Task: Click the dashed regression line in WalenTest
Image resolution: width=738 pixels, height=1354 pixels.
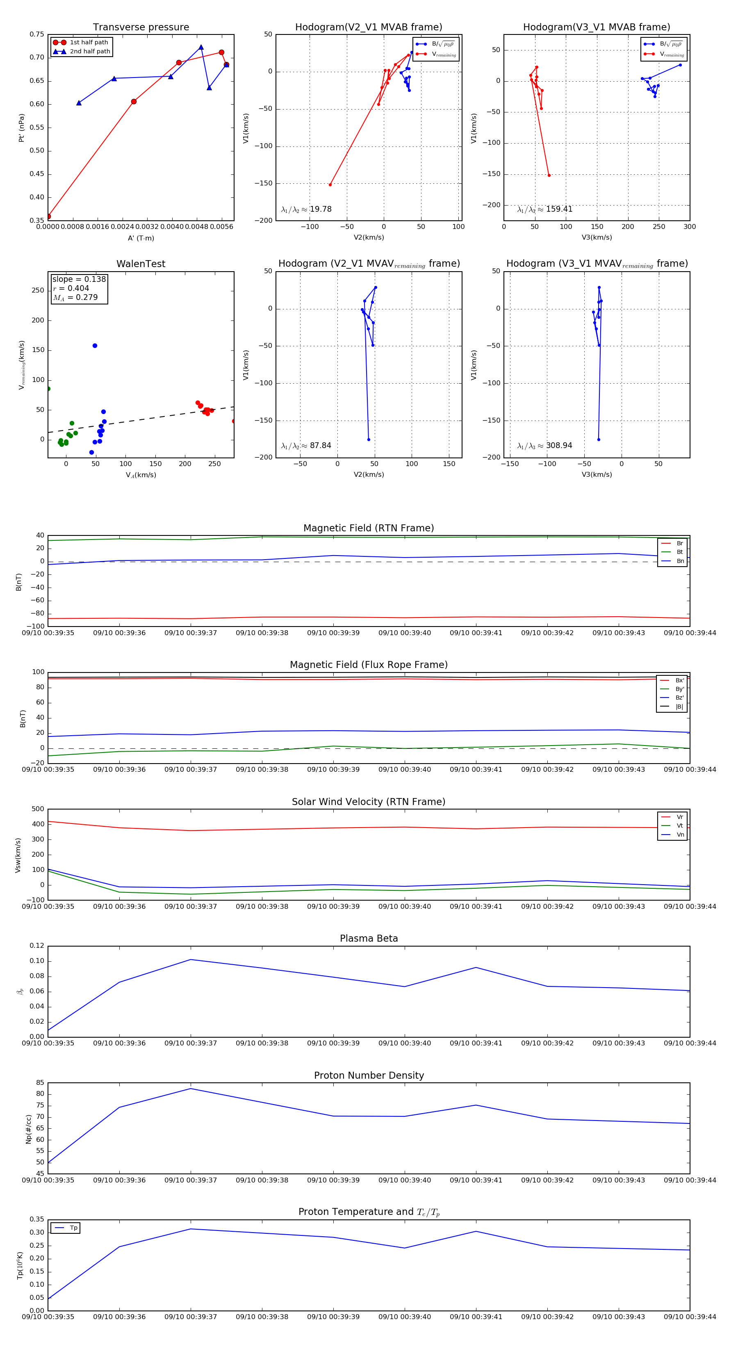Action: 141,420
